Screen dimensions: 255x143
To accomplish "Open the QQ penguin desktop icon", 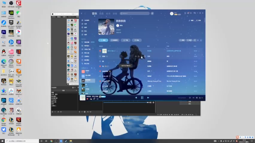I will click(x=4, y=53).
